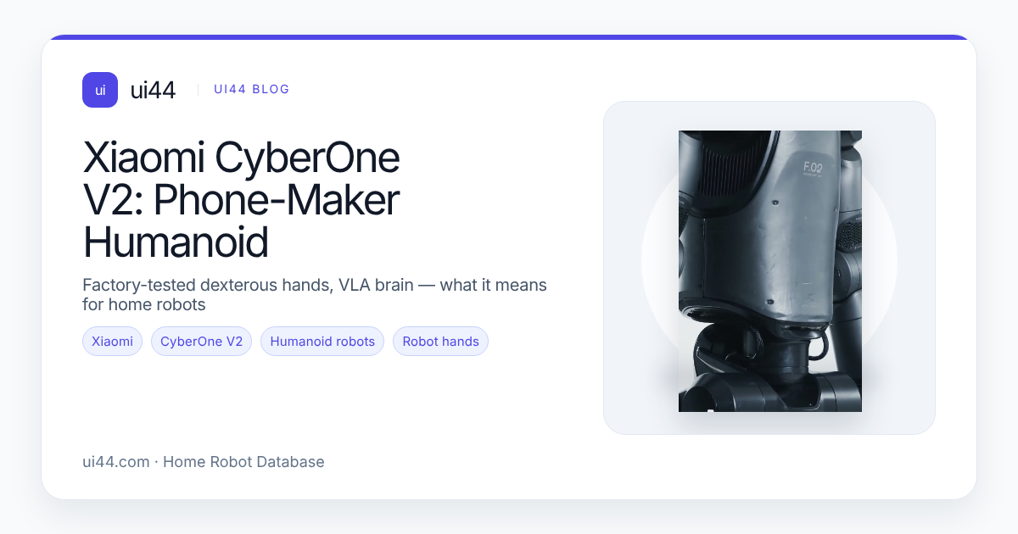This screenshot has width=1018, height=534.
Task: Open the Xiaomi CyberOne V2 headline
Action: [241, 201]
